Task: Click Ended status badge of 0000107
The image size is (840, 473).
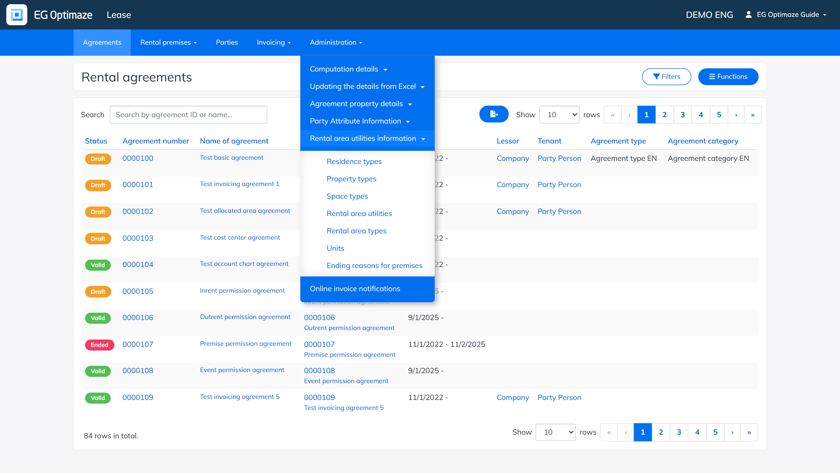Action: (99, 345)
